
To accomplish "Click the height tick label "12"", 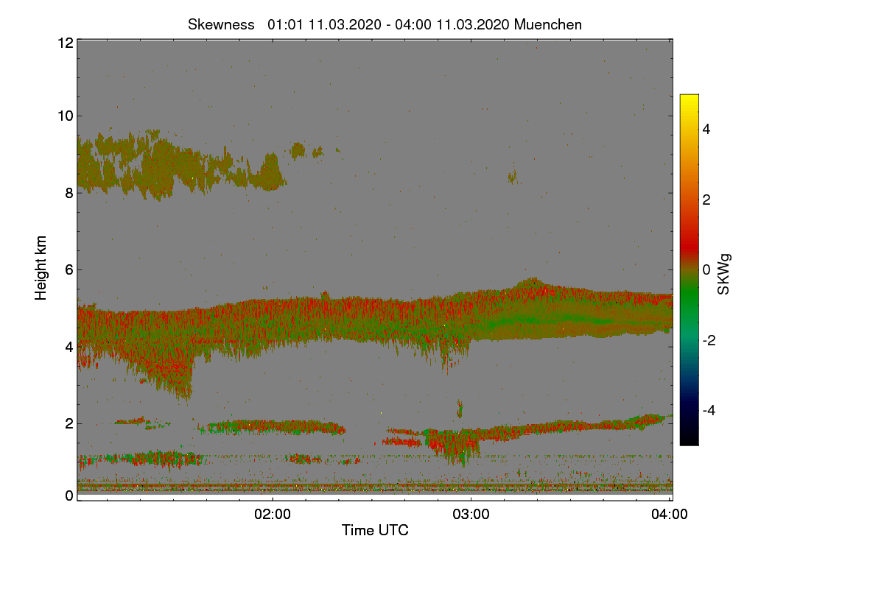I will [64, 43].
